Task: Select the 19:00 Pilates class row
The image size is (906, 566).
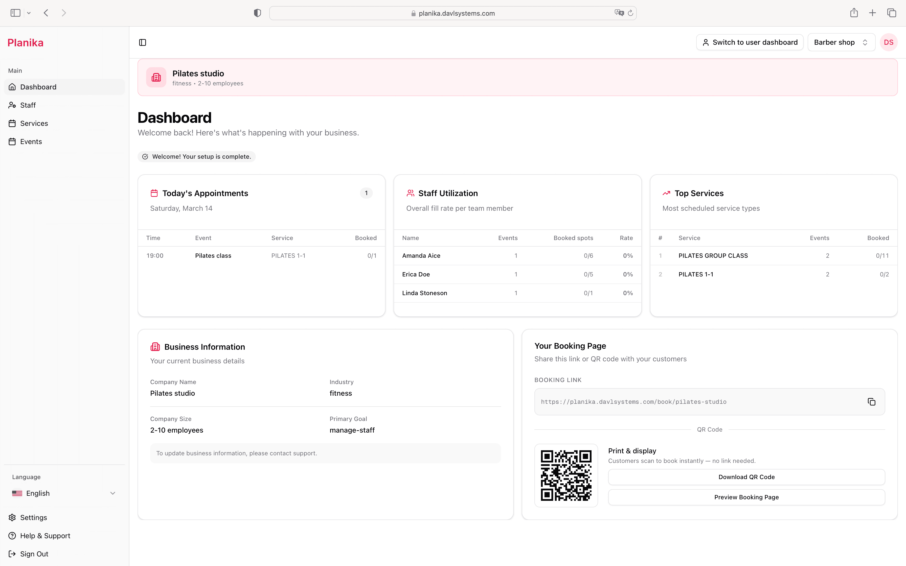Action: pos(261,256)
